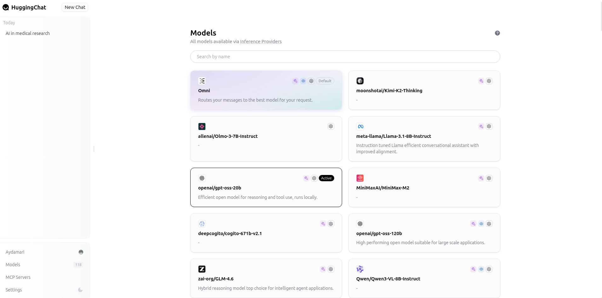
Task: Click the tools icon on Kimi-K2-Thinking
Action: 481,81
